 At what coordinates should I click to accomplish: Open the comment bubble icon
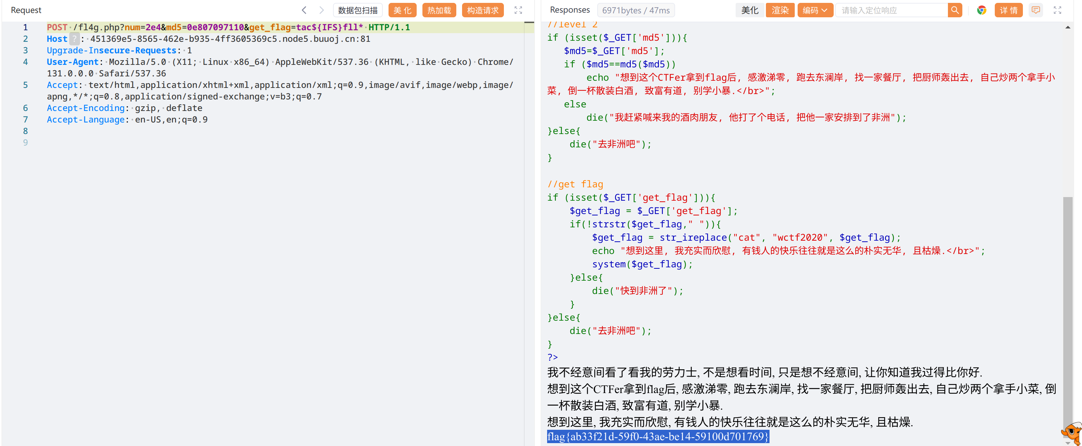tap(1036, 10)
